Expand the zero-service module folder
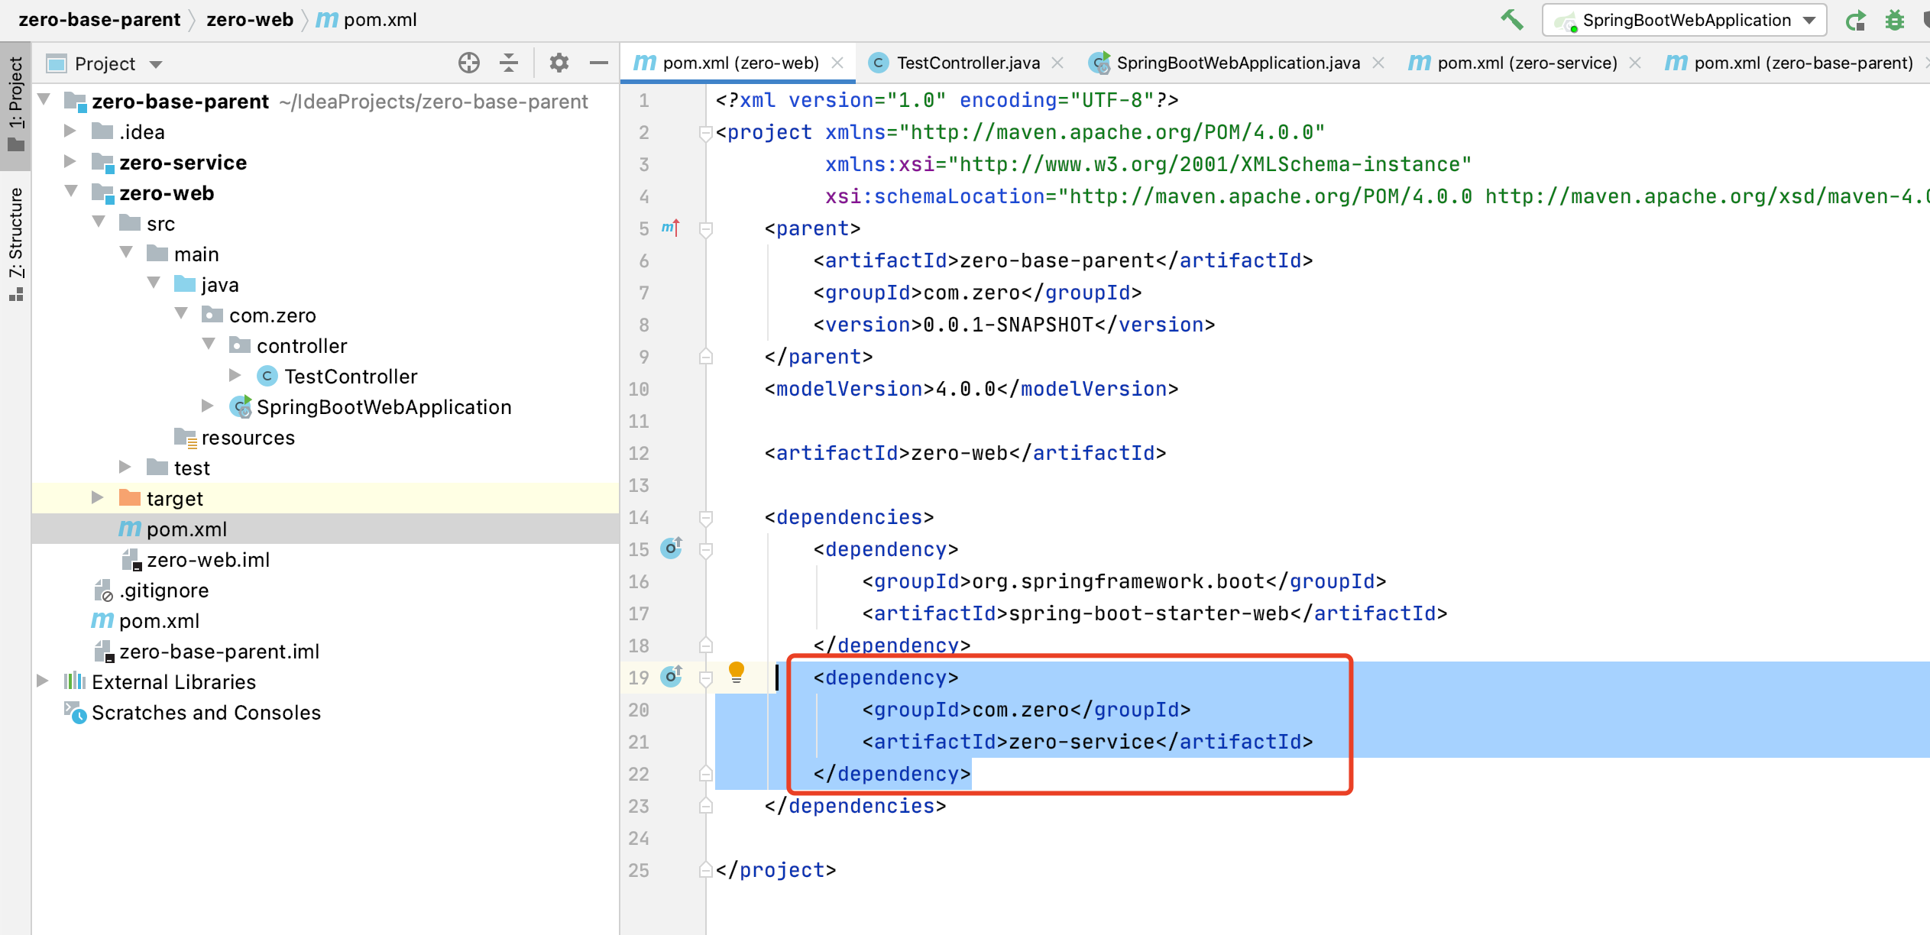The width and height of the screenshot is (1930, 935). 70,162
